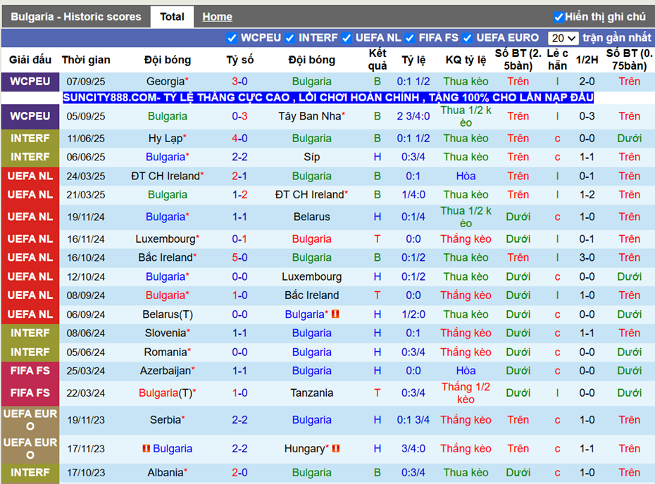
Task: Click Serbia team name
Action: pos(166,420)
